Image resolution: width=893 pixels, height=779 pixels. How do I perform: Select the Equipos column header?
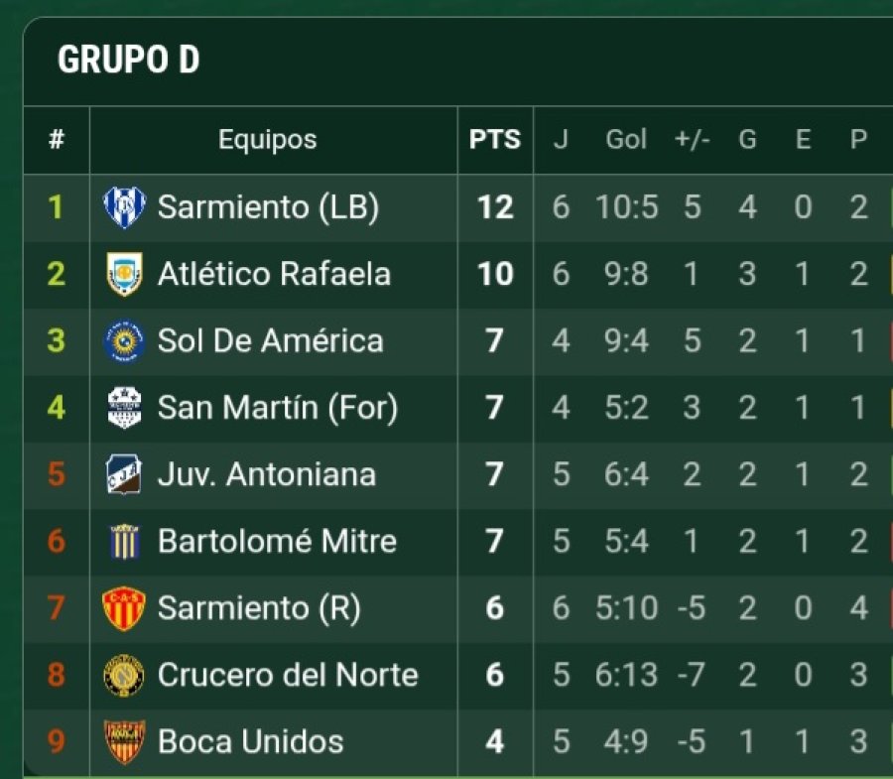pos(268,140)
